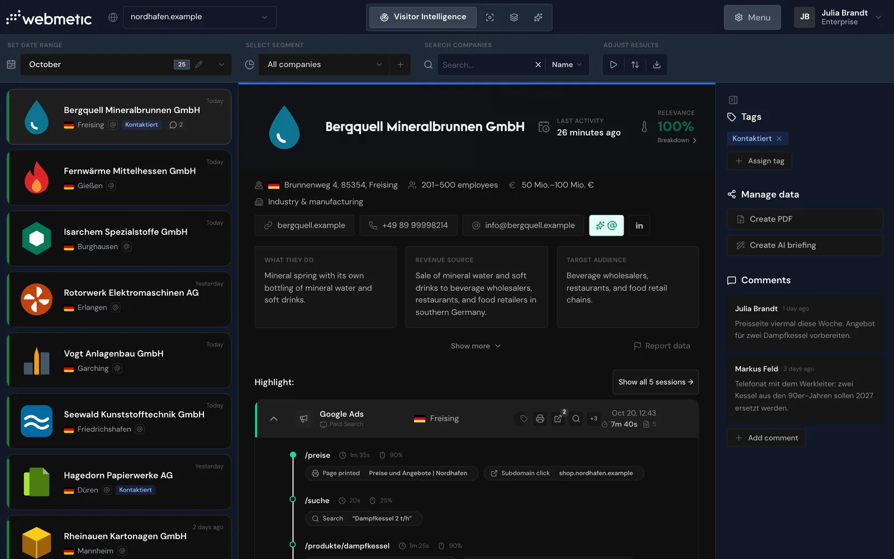894x559 pixels.
Task: Collapse the right sidebar panel icon
Action: click(x=733, y=100)
